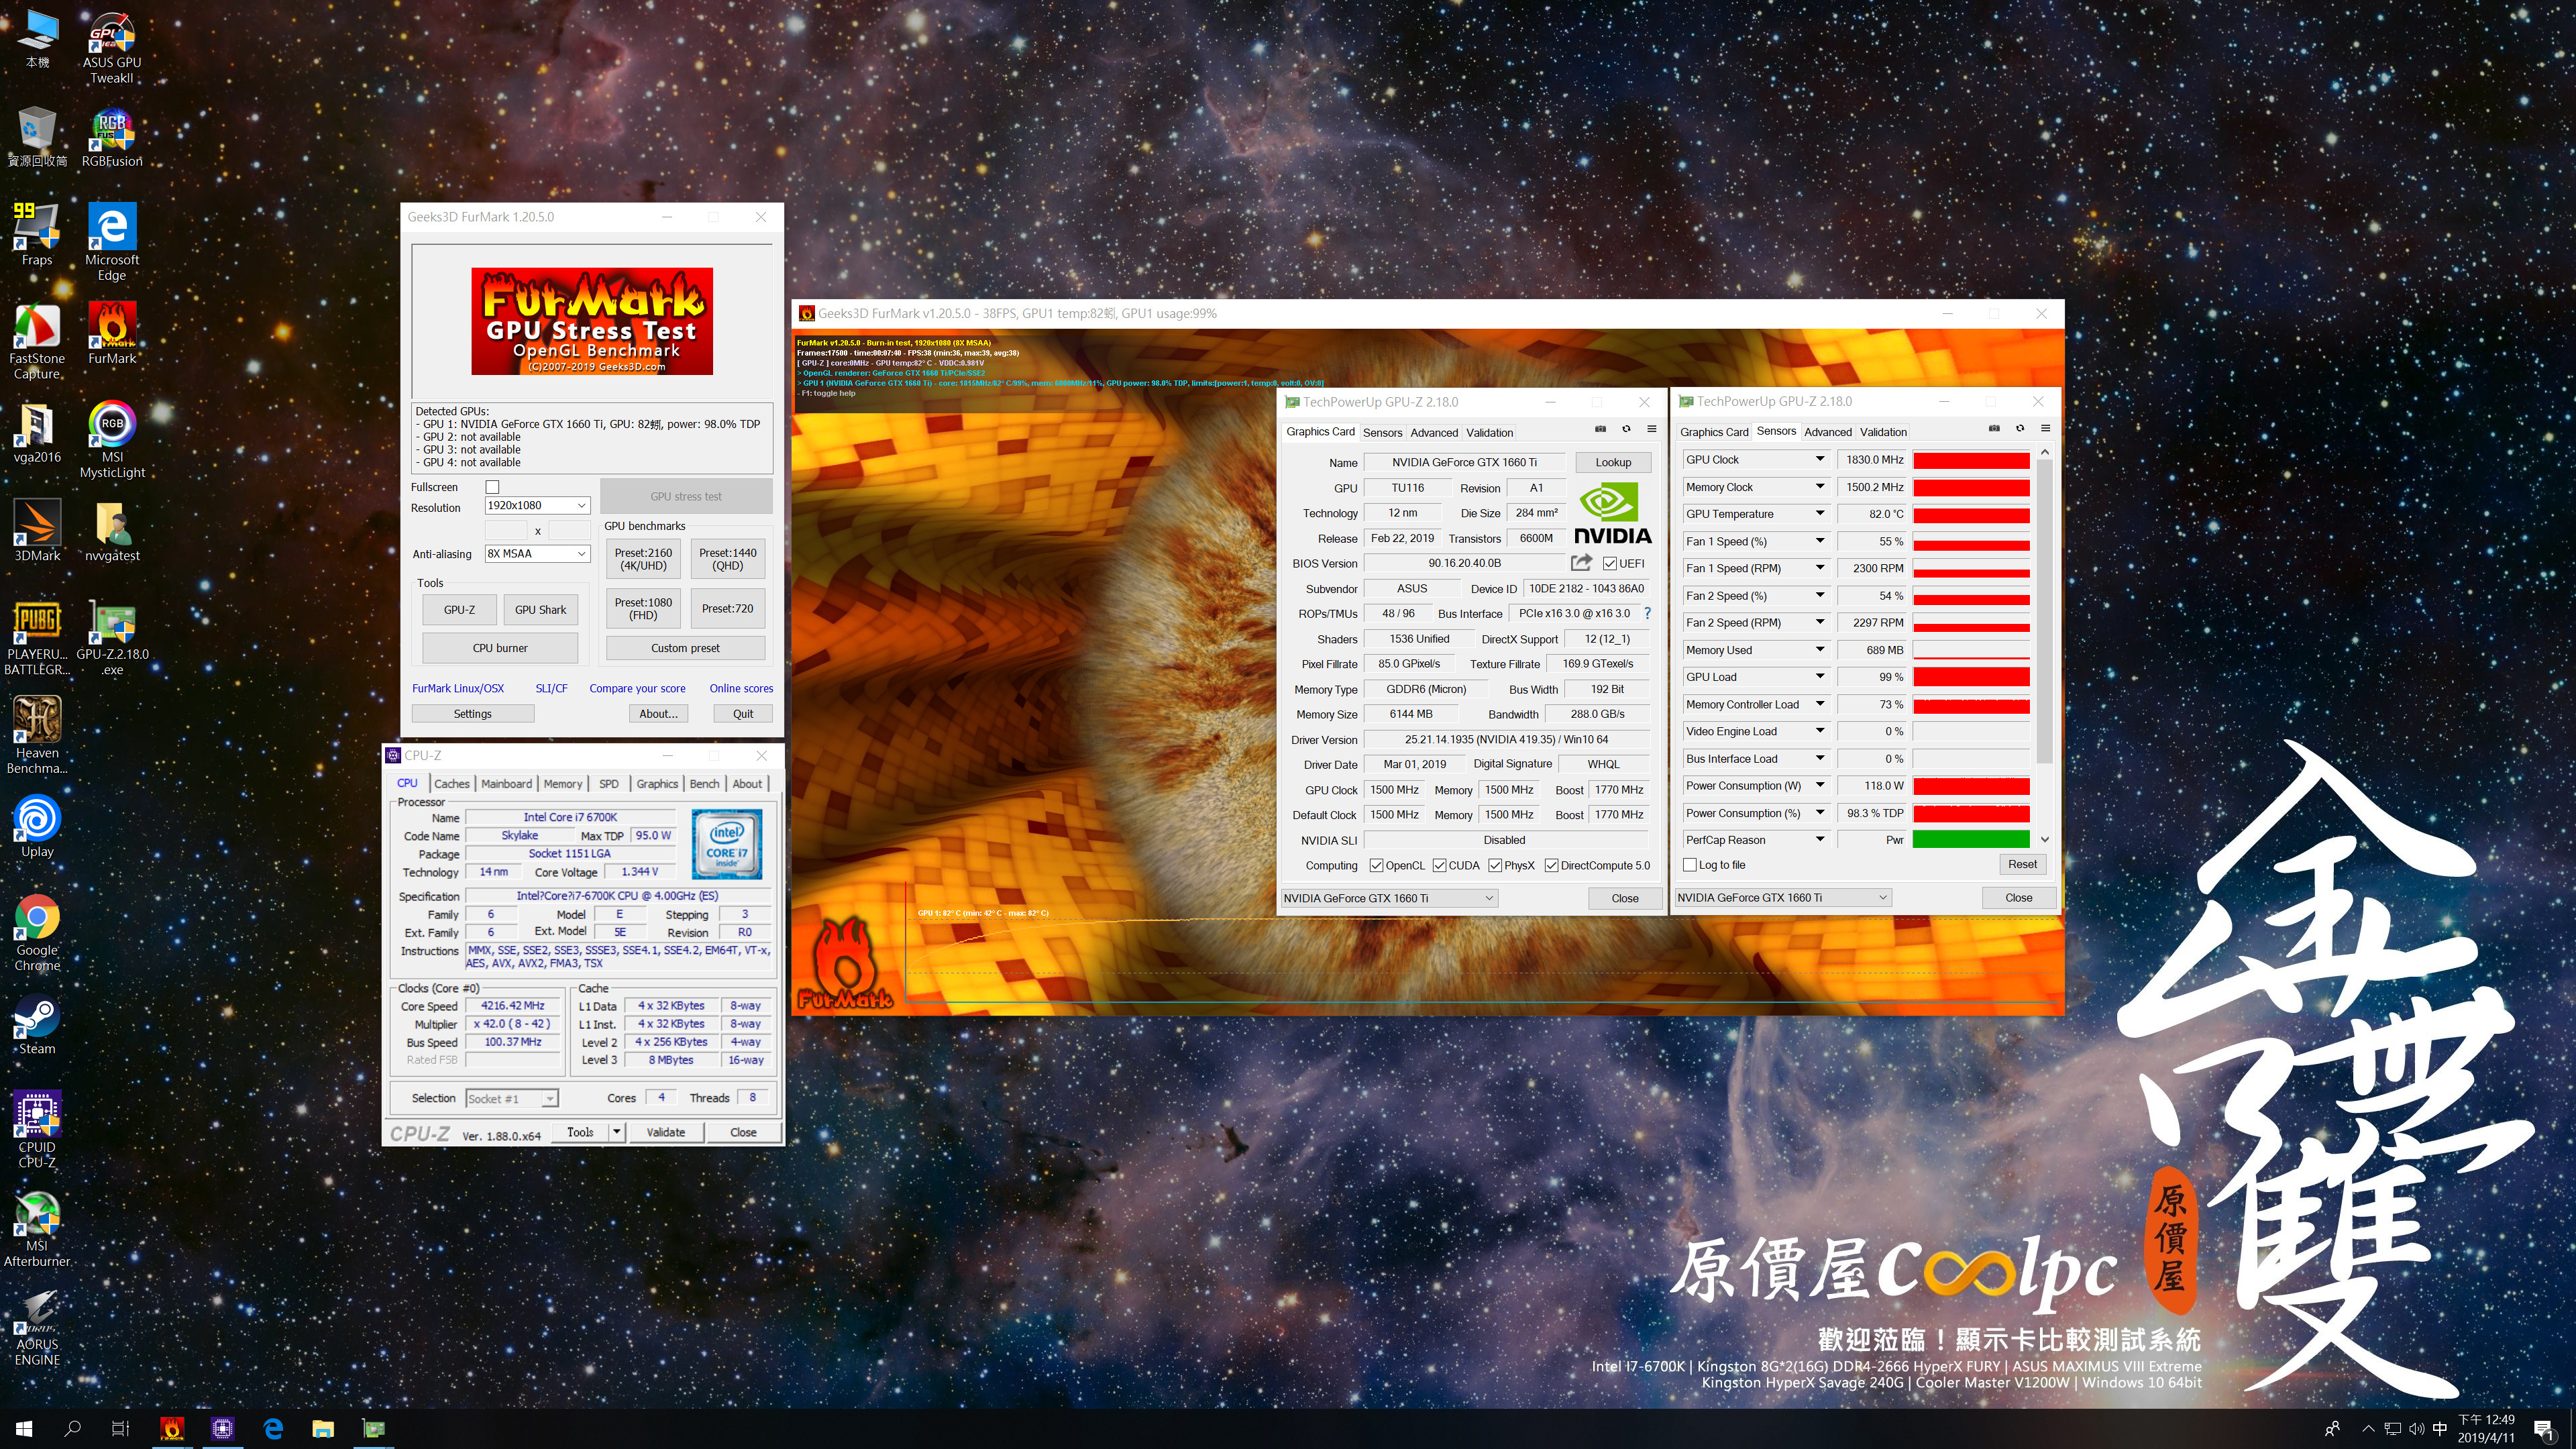Open CPU-Z Socket #1 selection dropdown
Screen dimensions: 2576x1449
(512, 1098)
